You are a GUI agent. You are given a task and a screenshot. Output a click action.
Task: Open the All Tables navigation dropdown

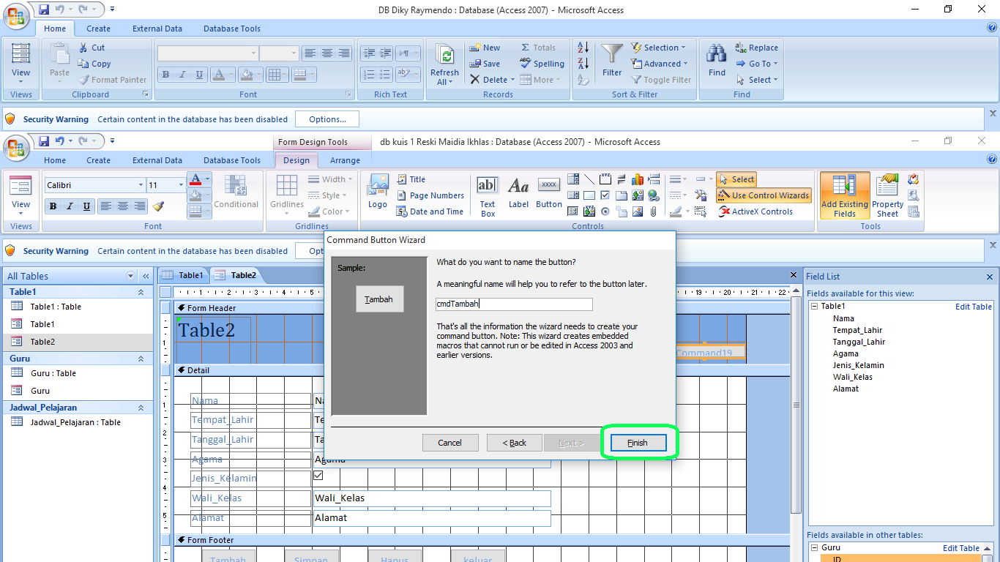pos(131,276)
